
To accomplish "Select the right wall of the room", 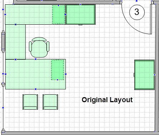I will pyautogui.click(x=156, y=68).
